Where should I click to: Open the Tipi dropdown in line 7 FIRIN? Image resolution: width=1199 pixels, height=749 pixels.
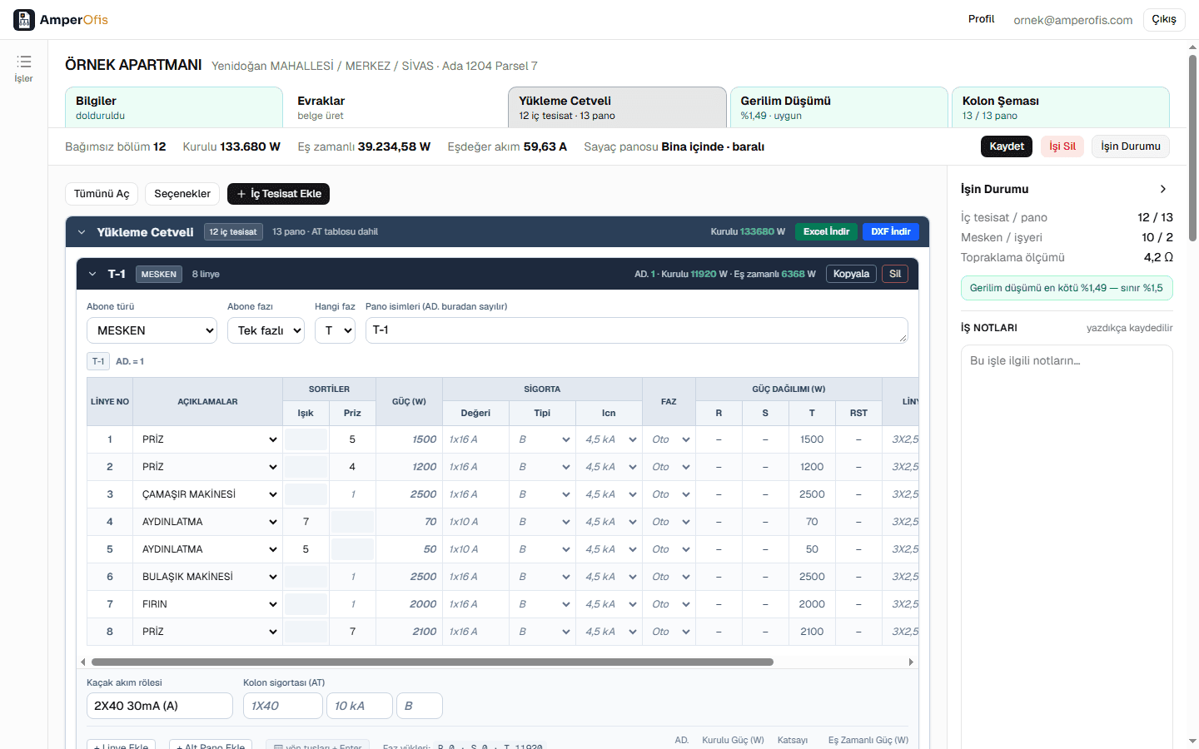pos(542,604)
